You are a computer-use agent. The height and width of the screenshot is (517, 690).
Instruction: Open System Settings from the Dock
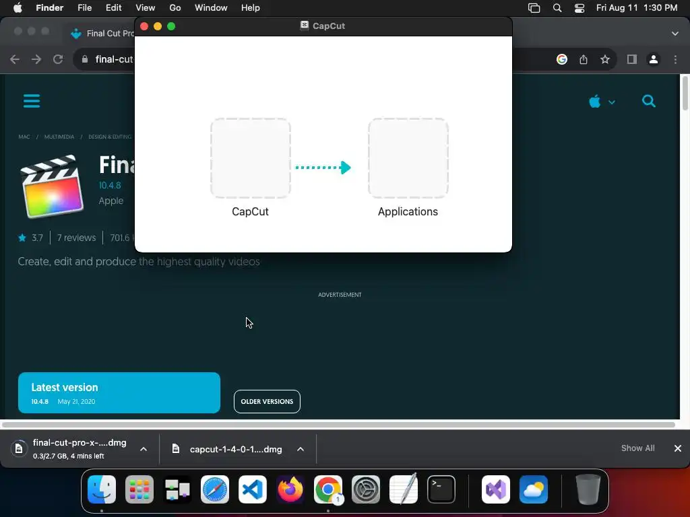coord(366,489)
